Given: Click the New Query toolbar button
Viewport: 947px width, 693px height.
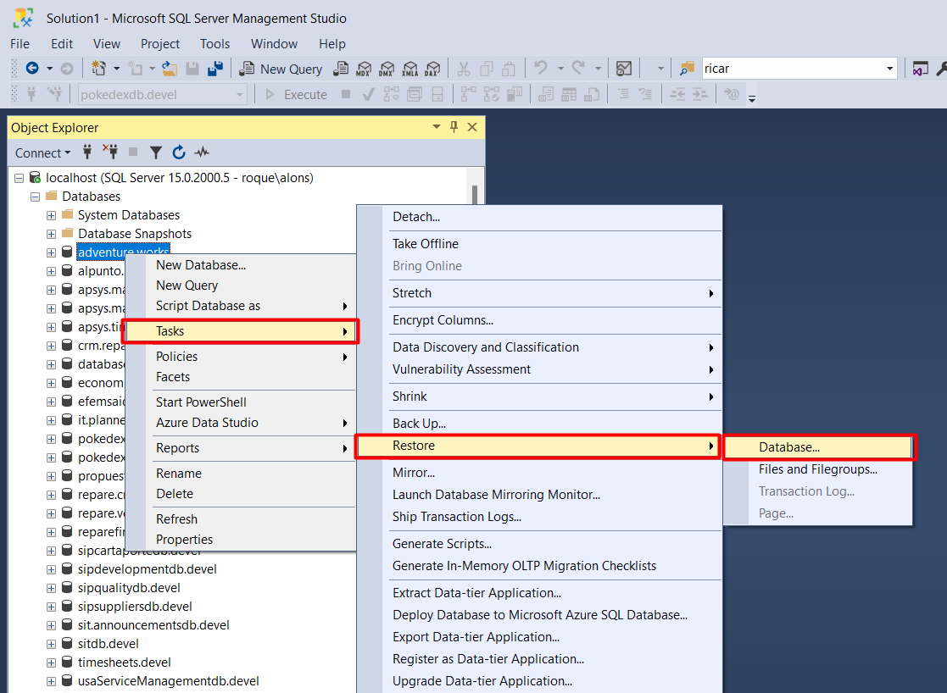Looking at the screenshot, I should coord(281,69).
